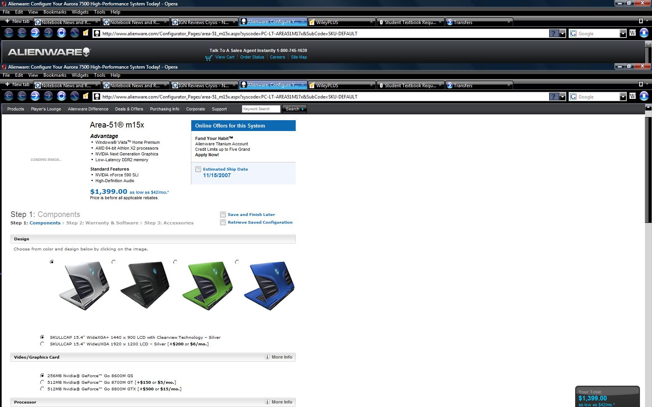Select the green laptop design radio button
The image size is (652, 407).
[x=175, y=262]
